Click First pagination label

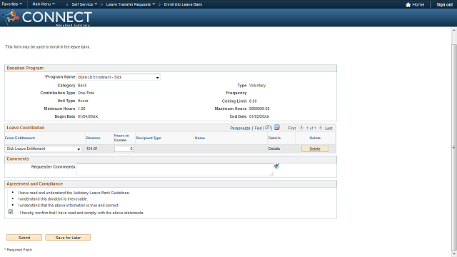coord(292,128)
